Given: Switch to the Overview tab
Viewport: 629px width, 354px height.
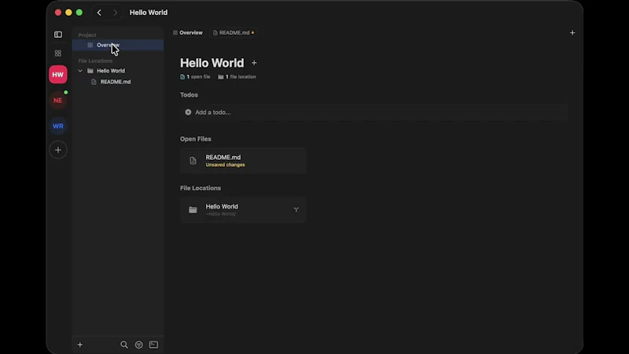Looking at the screenshot, I should 188,32.
